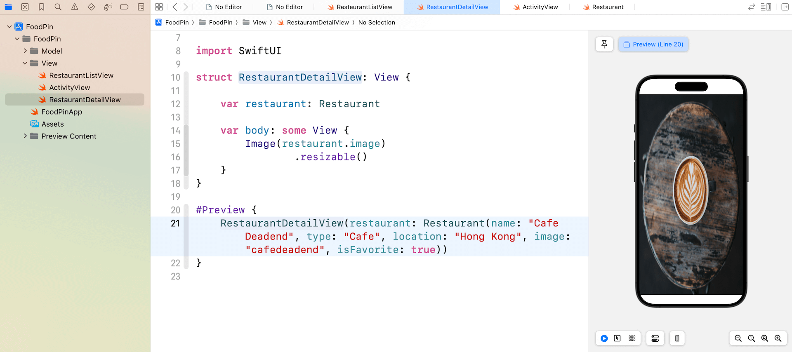This screenshot has width=792, height=352.
Task: Click the Preview (Line 20) button
Action: coord(653,44)
